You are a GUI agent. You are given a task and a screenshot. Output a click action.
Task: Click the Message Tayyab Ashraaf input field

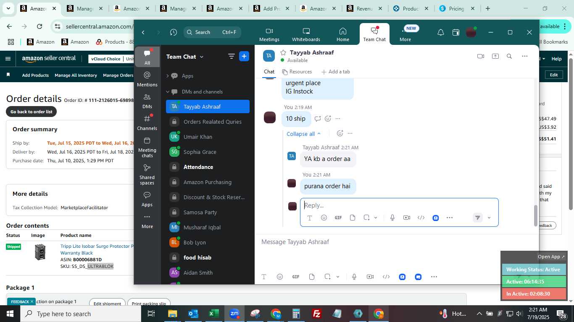coord(397,242)
